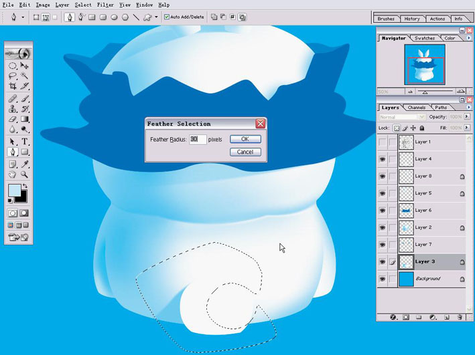Select the Slice tool
This screenshot has height=355, width=475.
(25, 86)
